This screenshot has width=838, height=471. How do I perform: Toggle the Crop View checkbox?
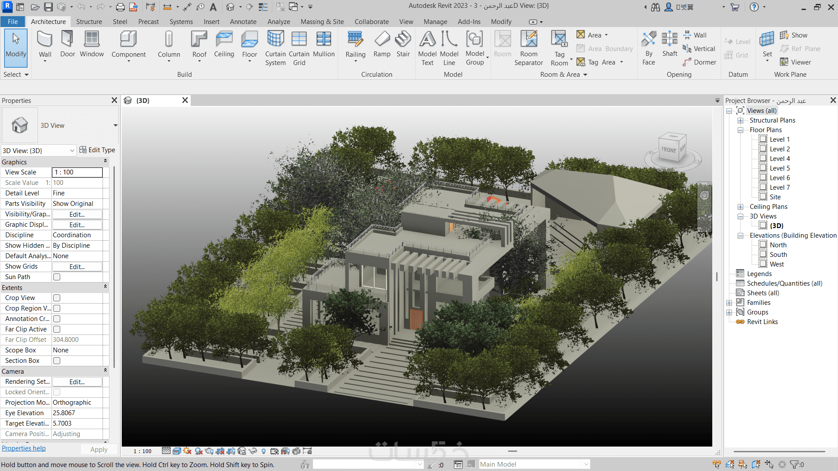pyautogui.click(x=57, y=298)
